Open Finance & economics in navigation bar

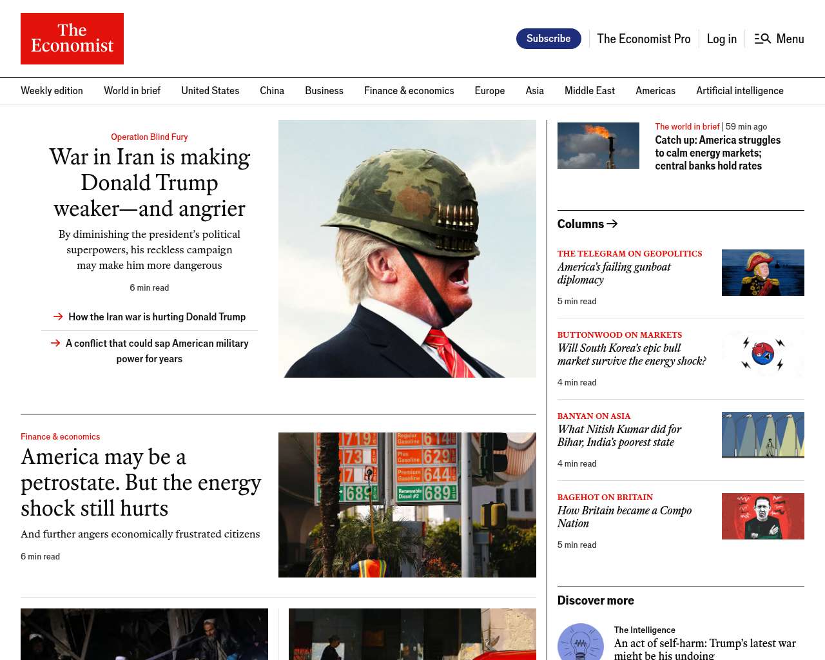pos(409,91)
